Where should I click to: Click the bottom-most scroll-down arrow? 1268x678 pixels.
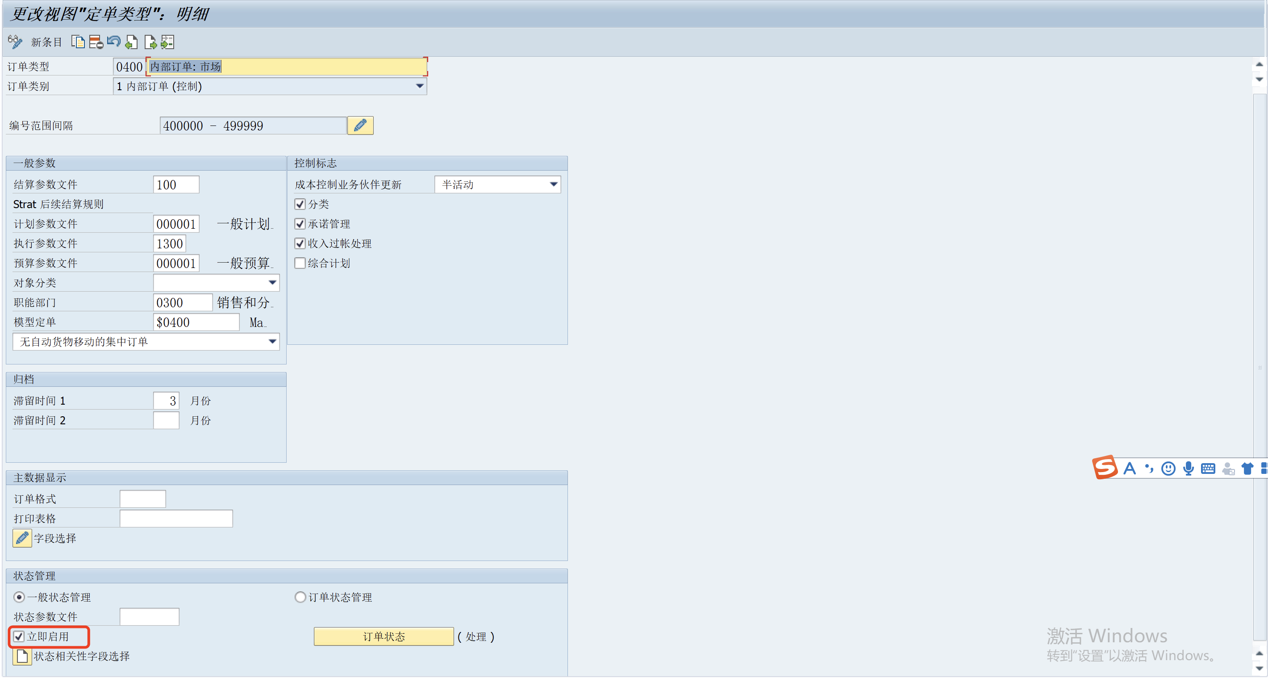1259,668
